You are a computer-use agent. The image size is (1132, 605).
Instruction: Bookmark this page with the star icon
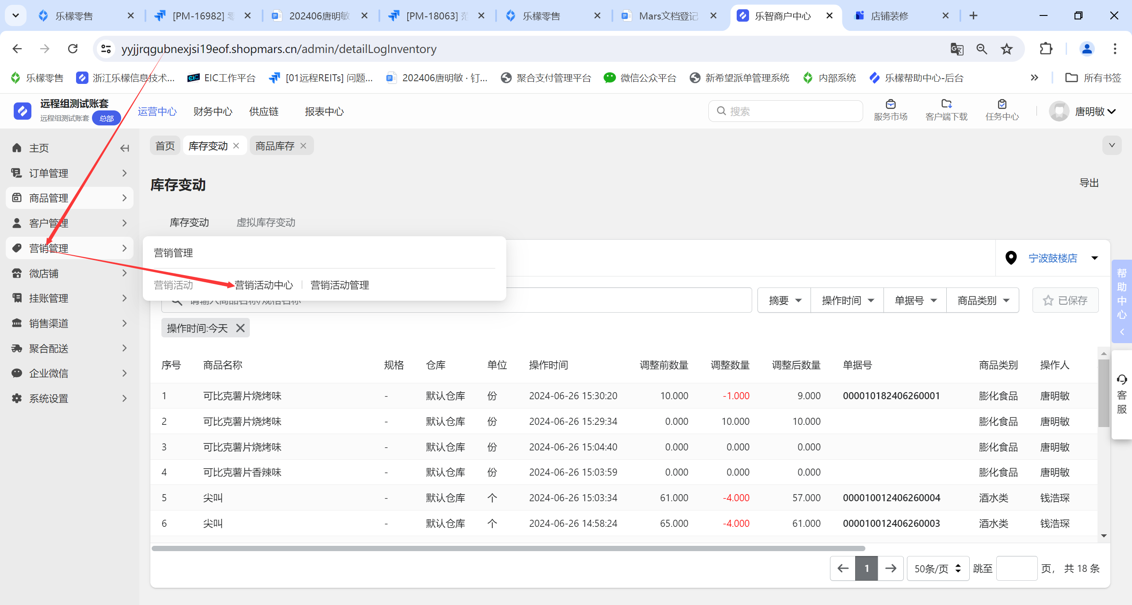(1007, 49)
